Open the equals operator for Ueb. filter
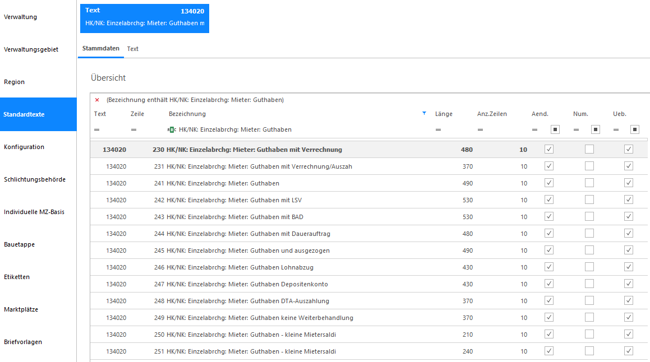 [616, 129]
